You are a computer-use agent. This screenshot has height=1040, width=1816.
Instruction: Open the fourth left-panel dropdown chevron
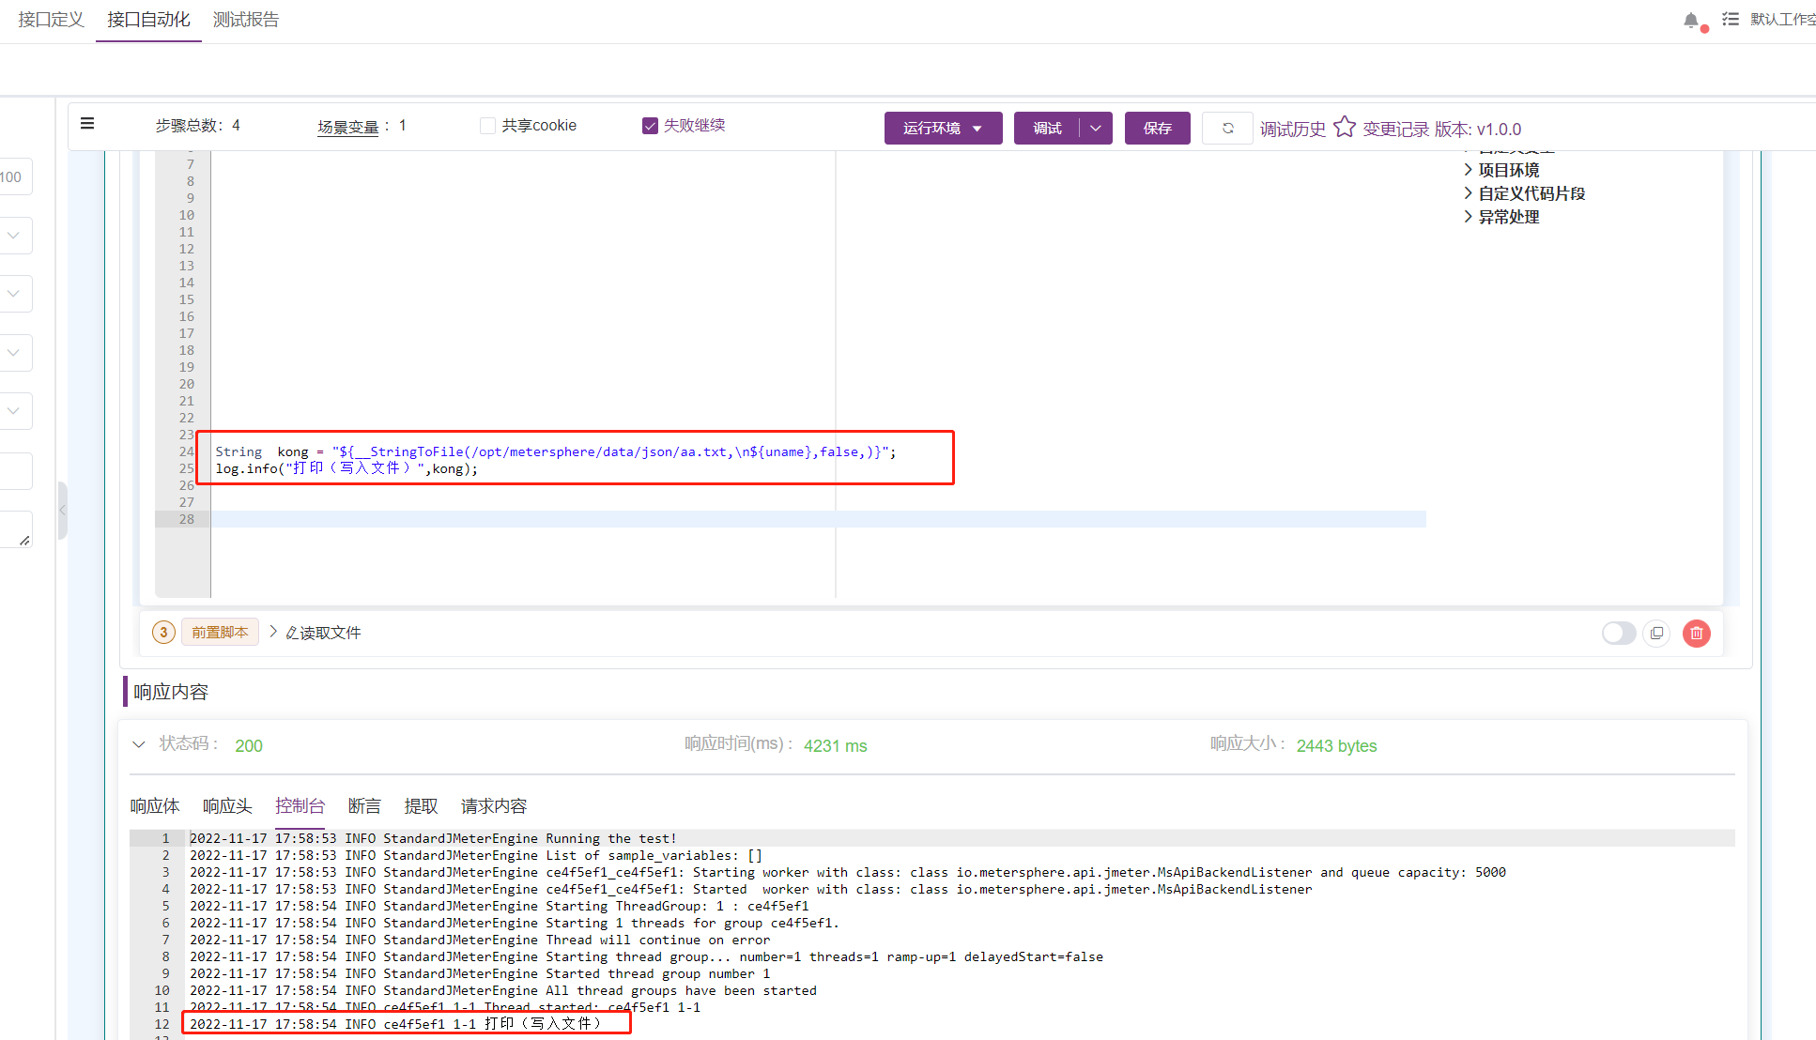click(14, 410)
